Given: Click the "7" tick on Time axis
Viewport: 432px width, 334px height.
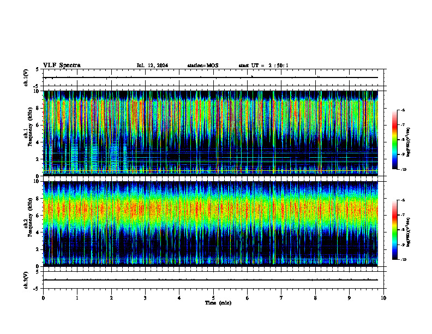Looking at the screenshot, I should (281, 298).
